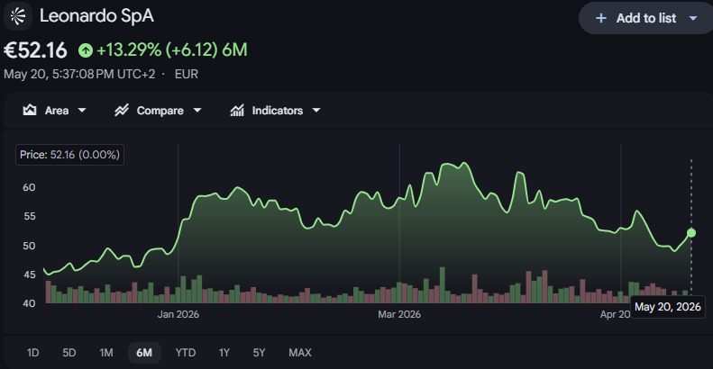Switch to the 1Y time range
The height and width of the screenshot is (369, 713).
click(x=224, y=353)
